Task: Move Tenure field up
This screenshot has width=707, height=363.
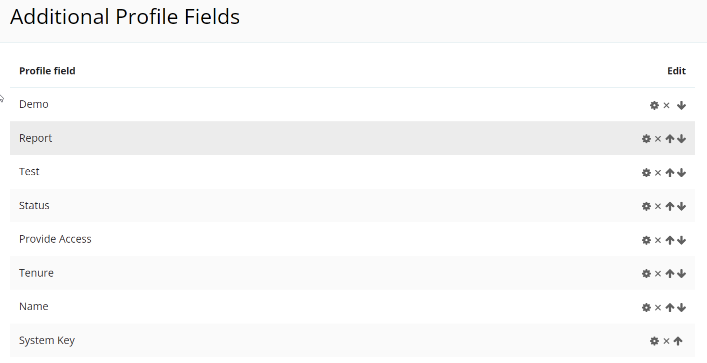Action: [670, 274]
